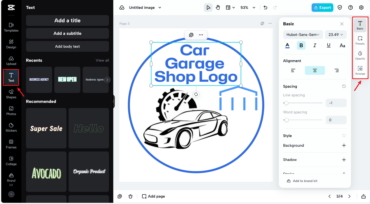Open the Collage sidebar panel

coord(11,161)
